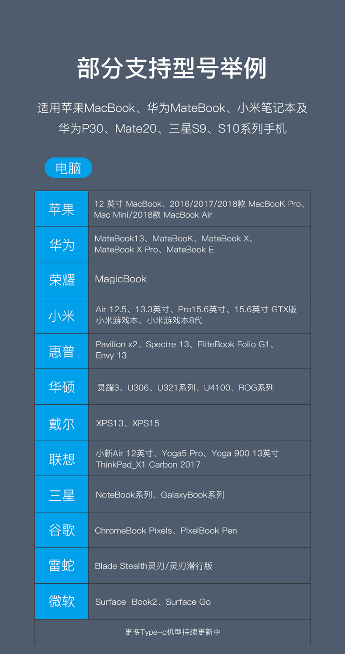The width and height of the screenshot is (345, 654).
Task: Select the 苹果 brand cell
Action: point(62,209)
